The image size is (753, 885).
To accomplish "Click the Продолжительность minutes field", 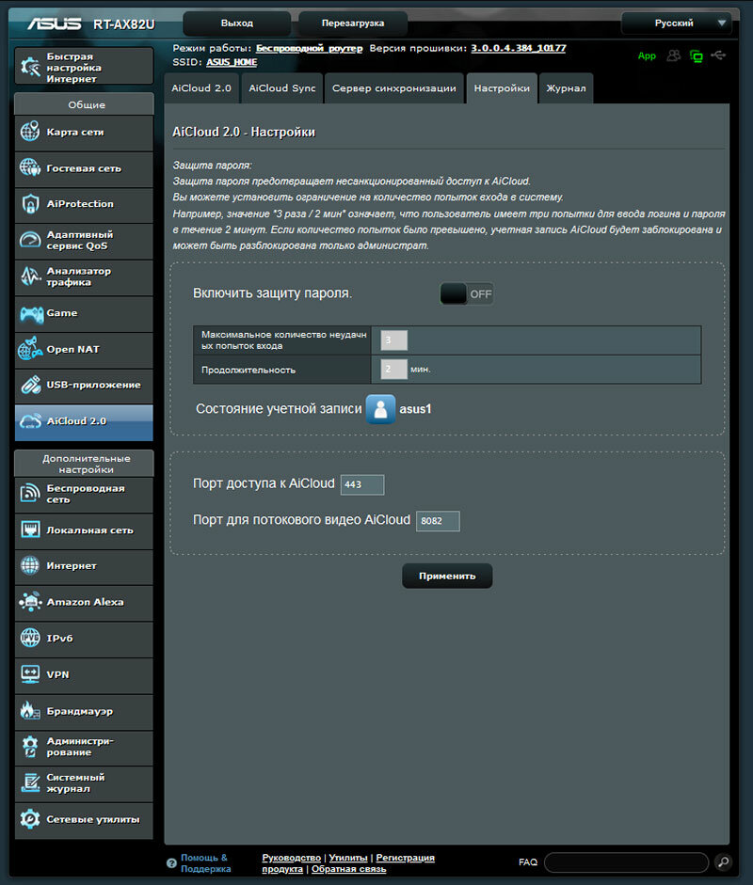I will pyautogui.click(x=393, y=369).
